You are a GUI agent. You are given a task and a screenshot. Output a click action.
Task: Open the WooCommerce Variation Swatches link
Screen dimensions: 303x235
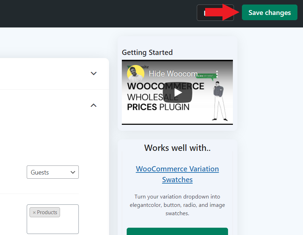pyautogui.click(x=177, y=174)
